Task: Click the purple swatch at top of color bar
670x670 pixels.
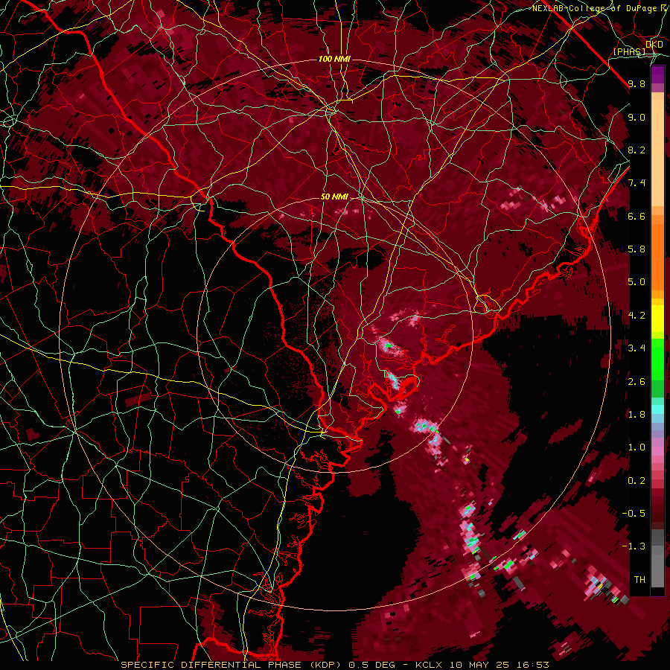Action: 657,74
